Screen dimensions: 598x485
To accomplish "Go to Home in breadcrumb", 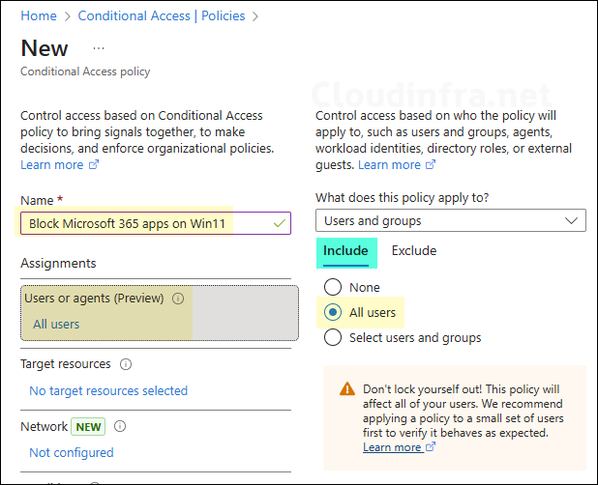I will pos(38,16).
